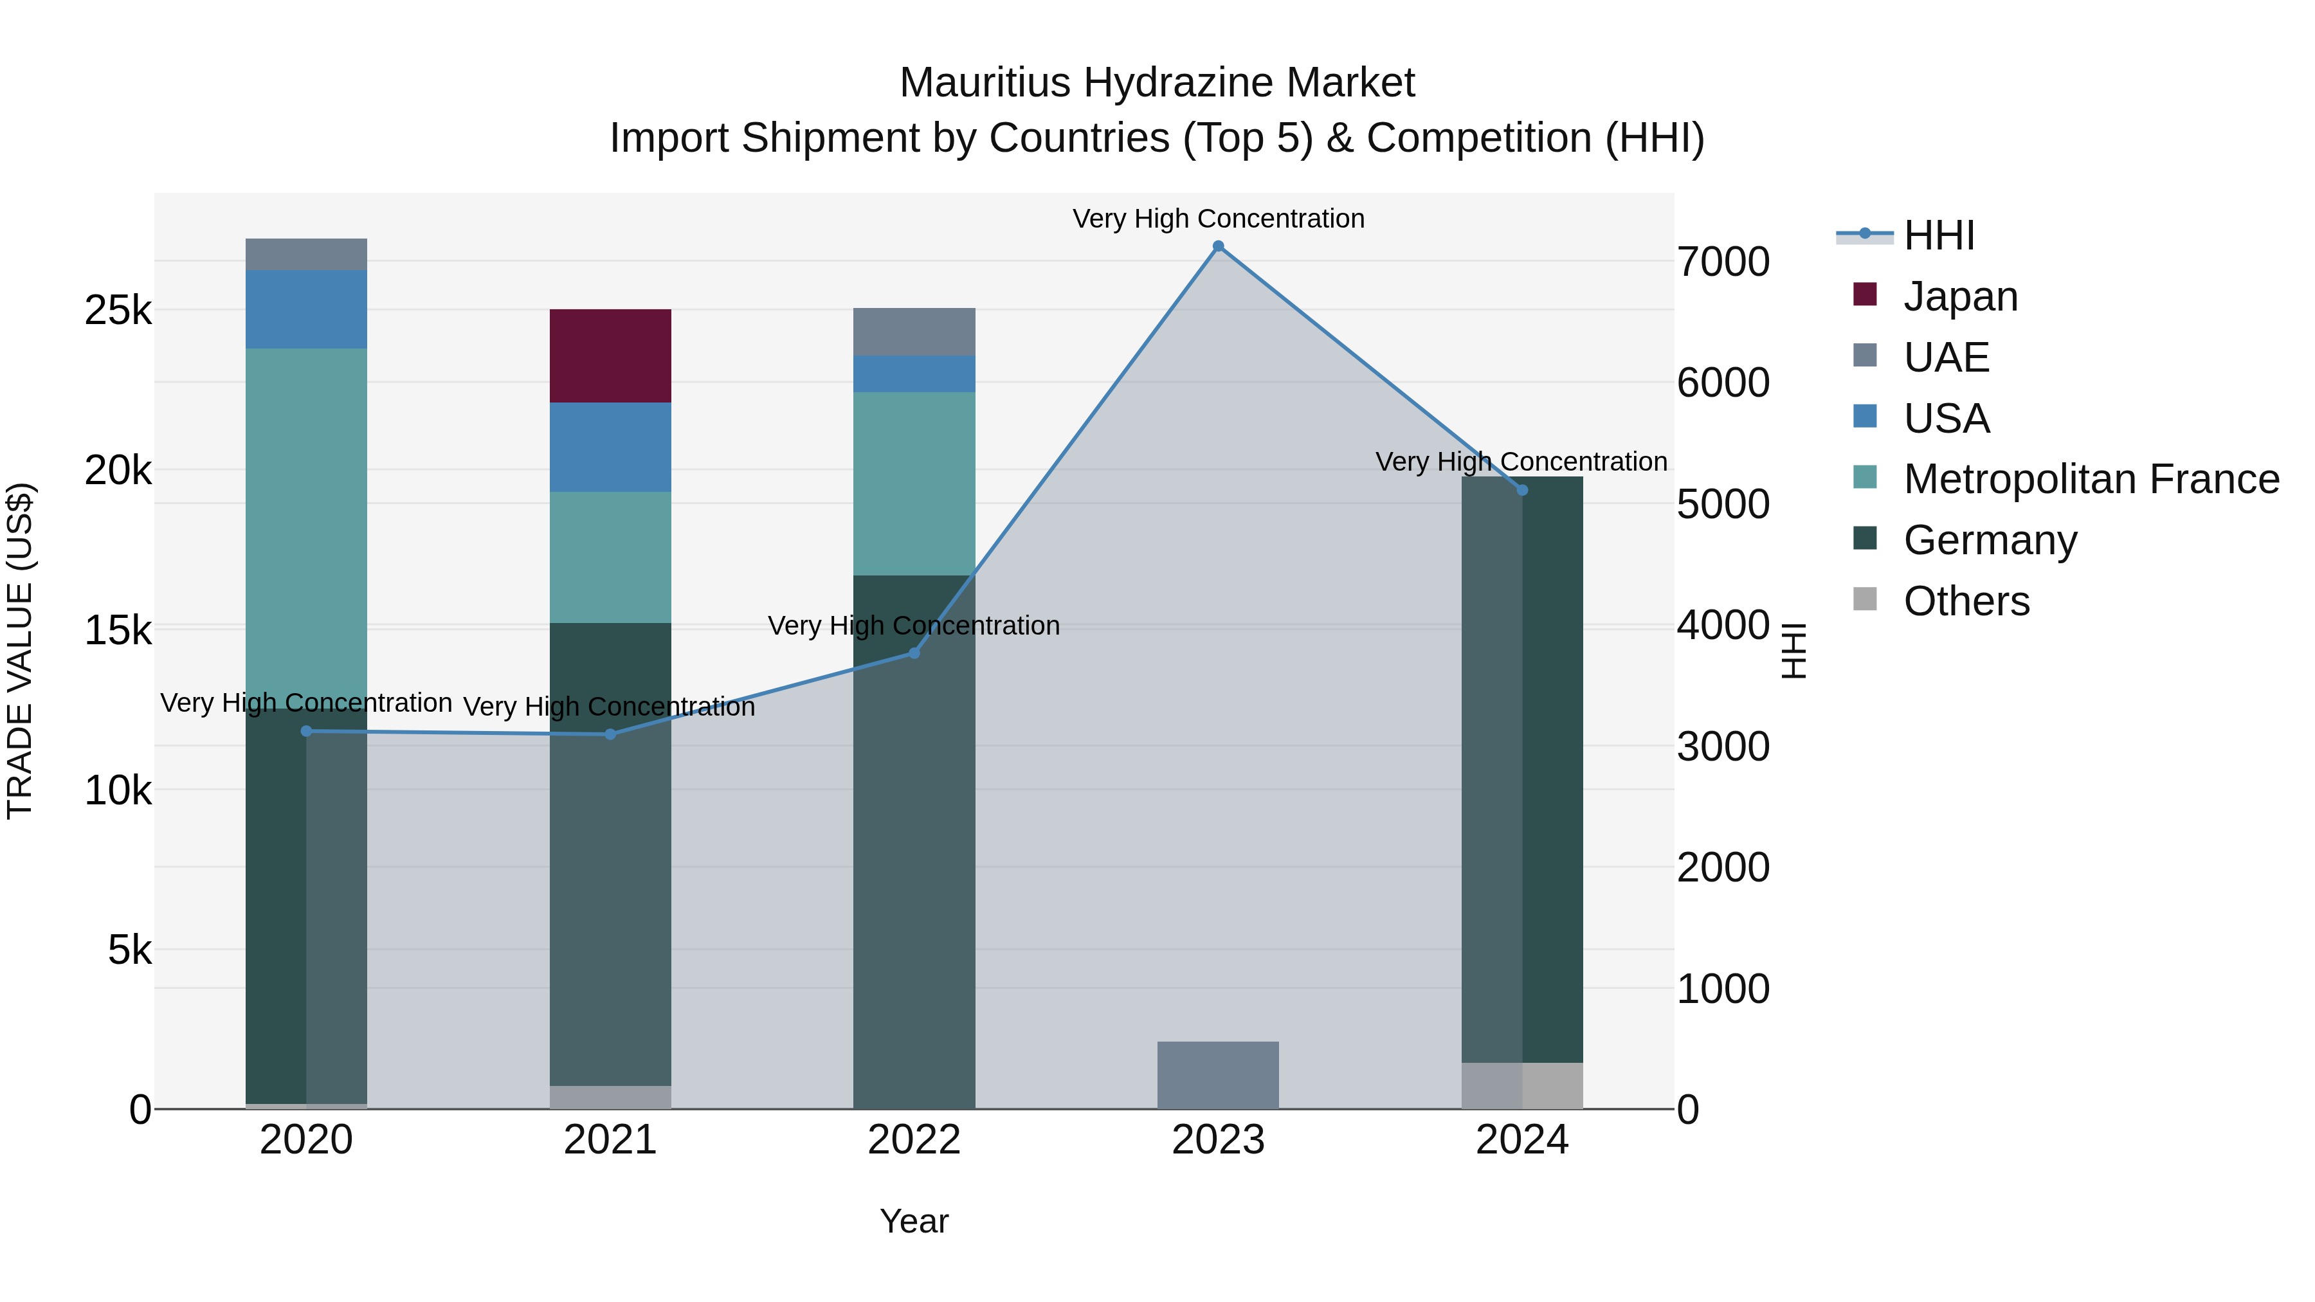Toggle Metropolitan France legend label
2315x1302 pixels.
[2091, 479]
